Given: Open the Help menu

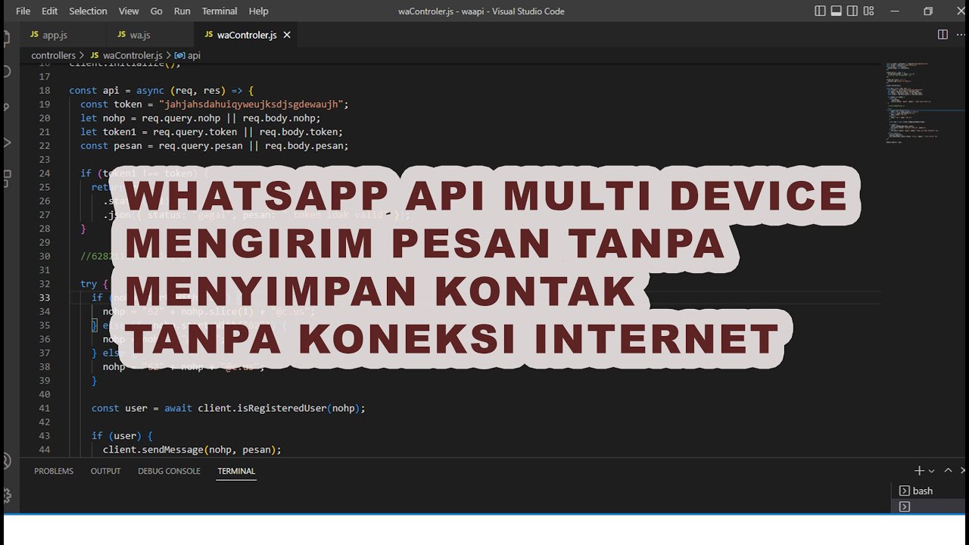Looking at the screenshot, I should [x=259, y=11].
